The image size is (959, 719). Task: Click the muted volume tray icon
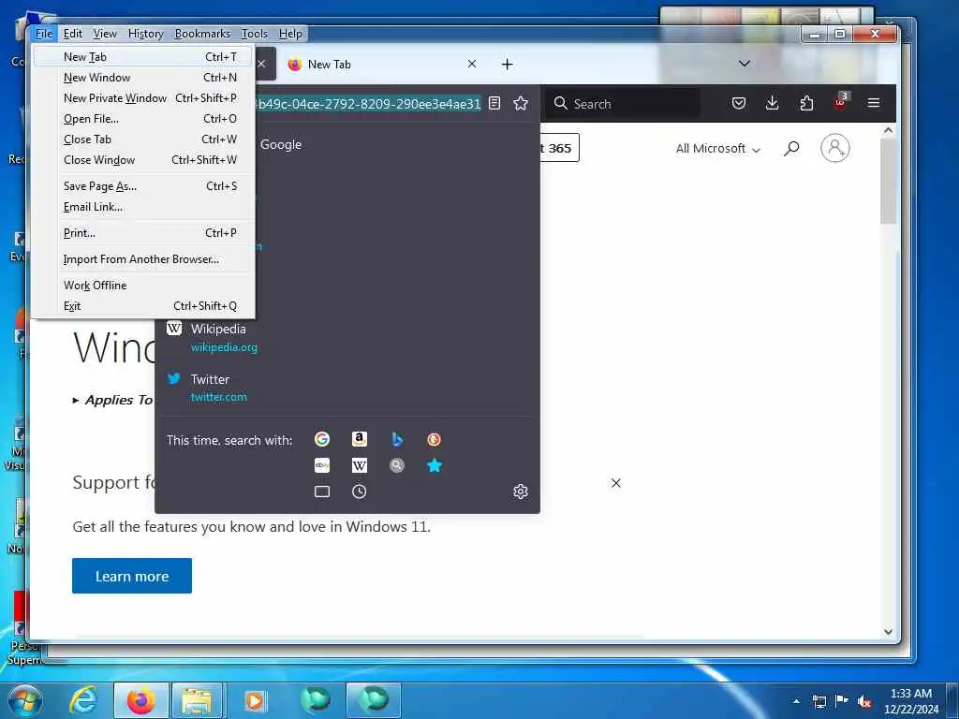click(x=864, y=701)
